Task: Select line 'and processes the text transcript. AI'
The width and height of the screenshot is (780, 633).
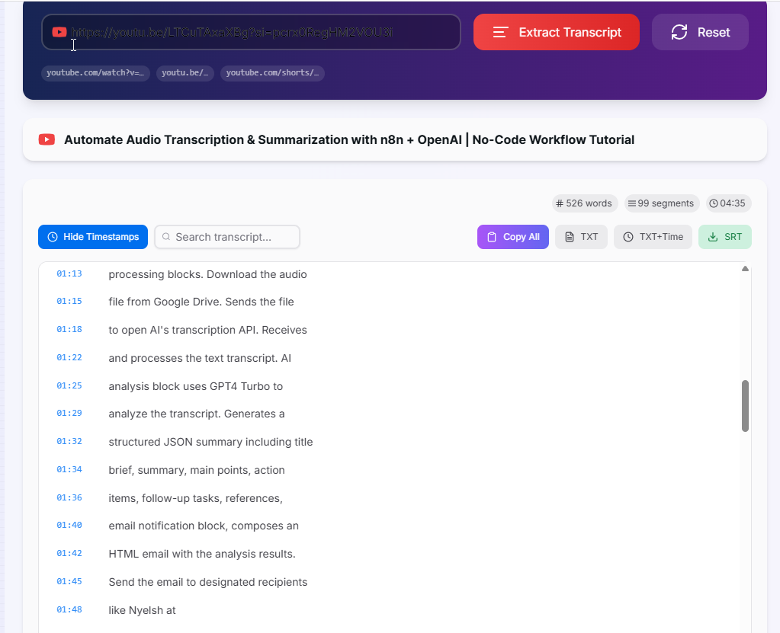Action: tap(200, 358)
